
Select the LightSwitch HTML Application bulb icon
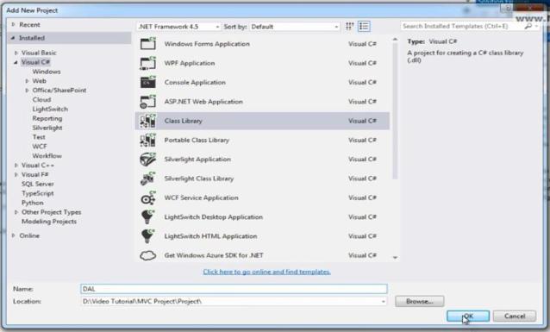(148, 236)
